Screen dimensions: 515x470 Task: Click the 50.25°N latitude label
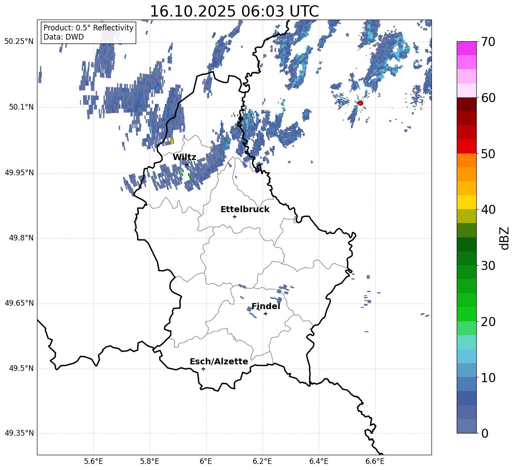coord(19,42)
